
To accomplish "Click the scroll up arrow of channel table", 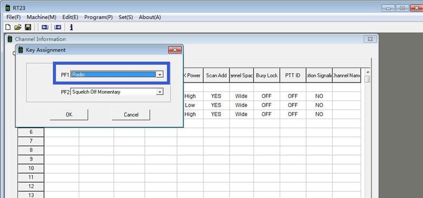I will tap(367, 72).
